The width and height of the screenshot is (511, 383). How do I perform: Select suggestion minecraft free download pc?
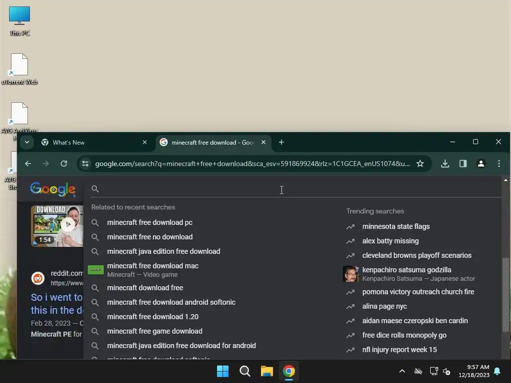(150, 222)
